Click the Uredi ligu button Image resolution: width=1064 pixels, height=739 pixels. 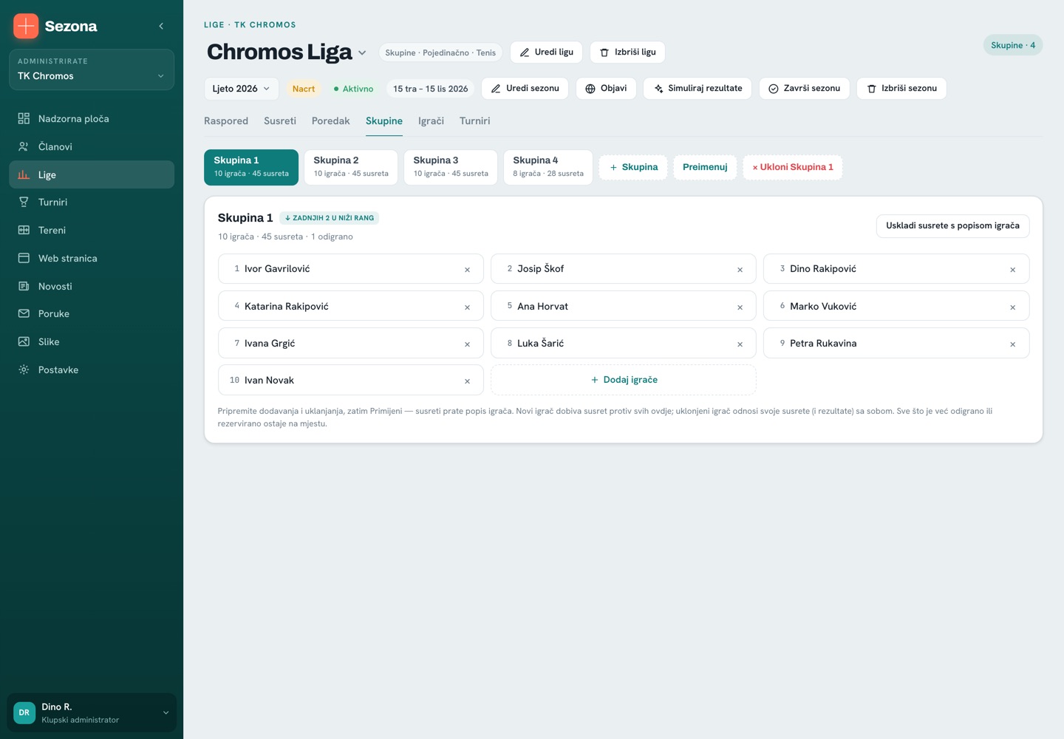(546, 52)
